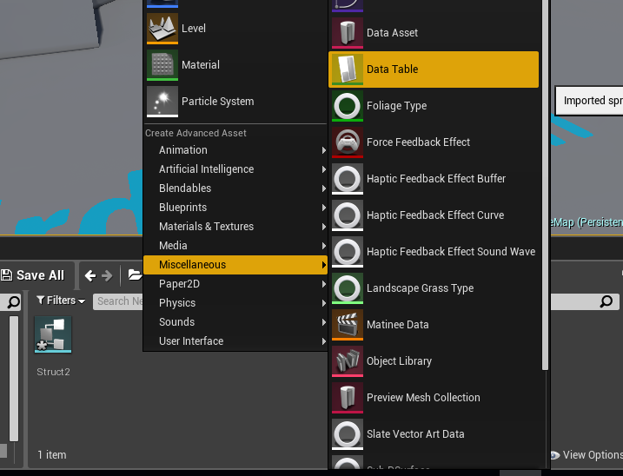Click the Object Library books icon
This screenshot has width=623, height=476.
click(x=348, y=361)
